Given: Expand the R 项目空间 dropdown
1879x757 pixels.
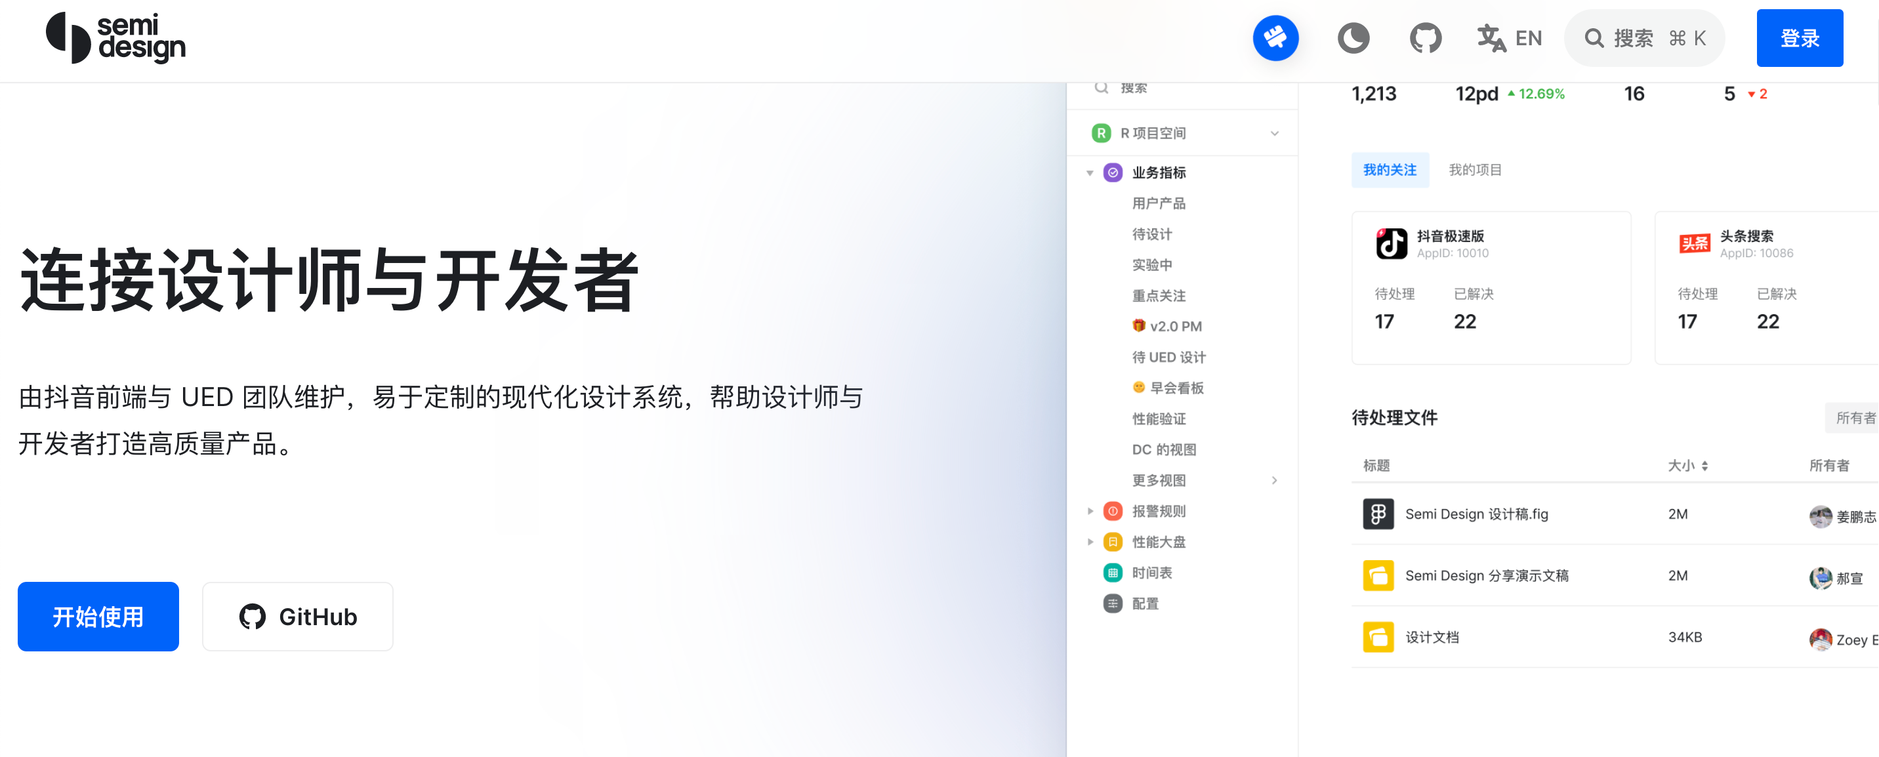Looking at the screenshot, I should click(1273, 133).
